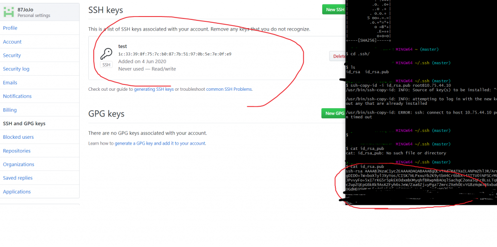Click the ssh-copy-id ERROR line in terminal
This screenshot has height=247, width=497.
pos(421,113)
